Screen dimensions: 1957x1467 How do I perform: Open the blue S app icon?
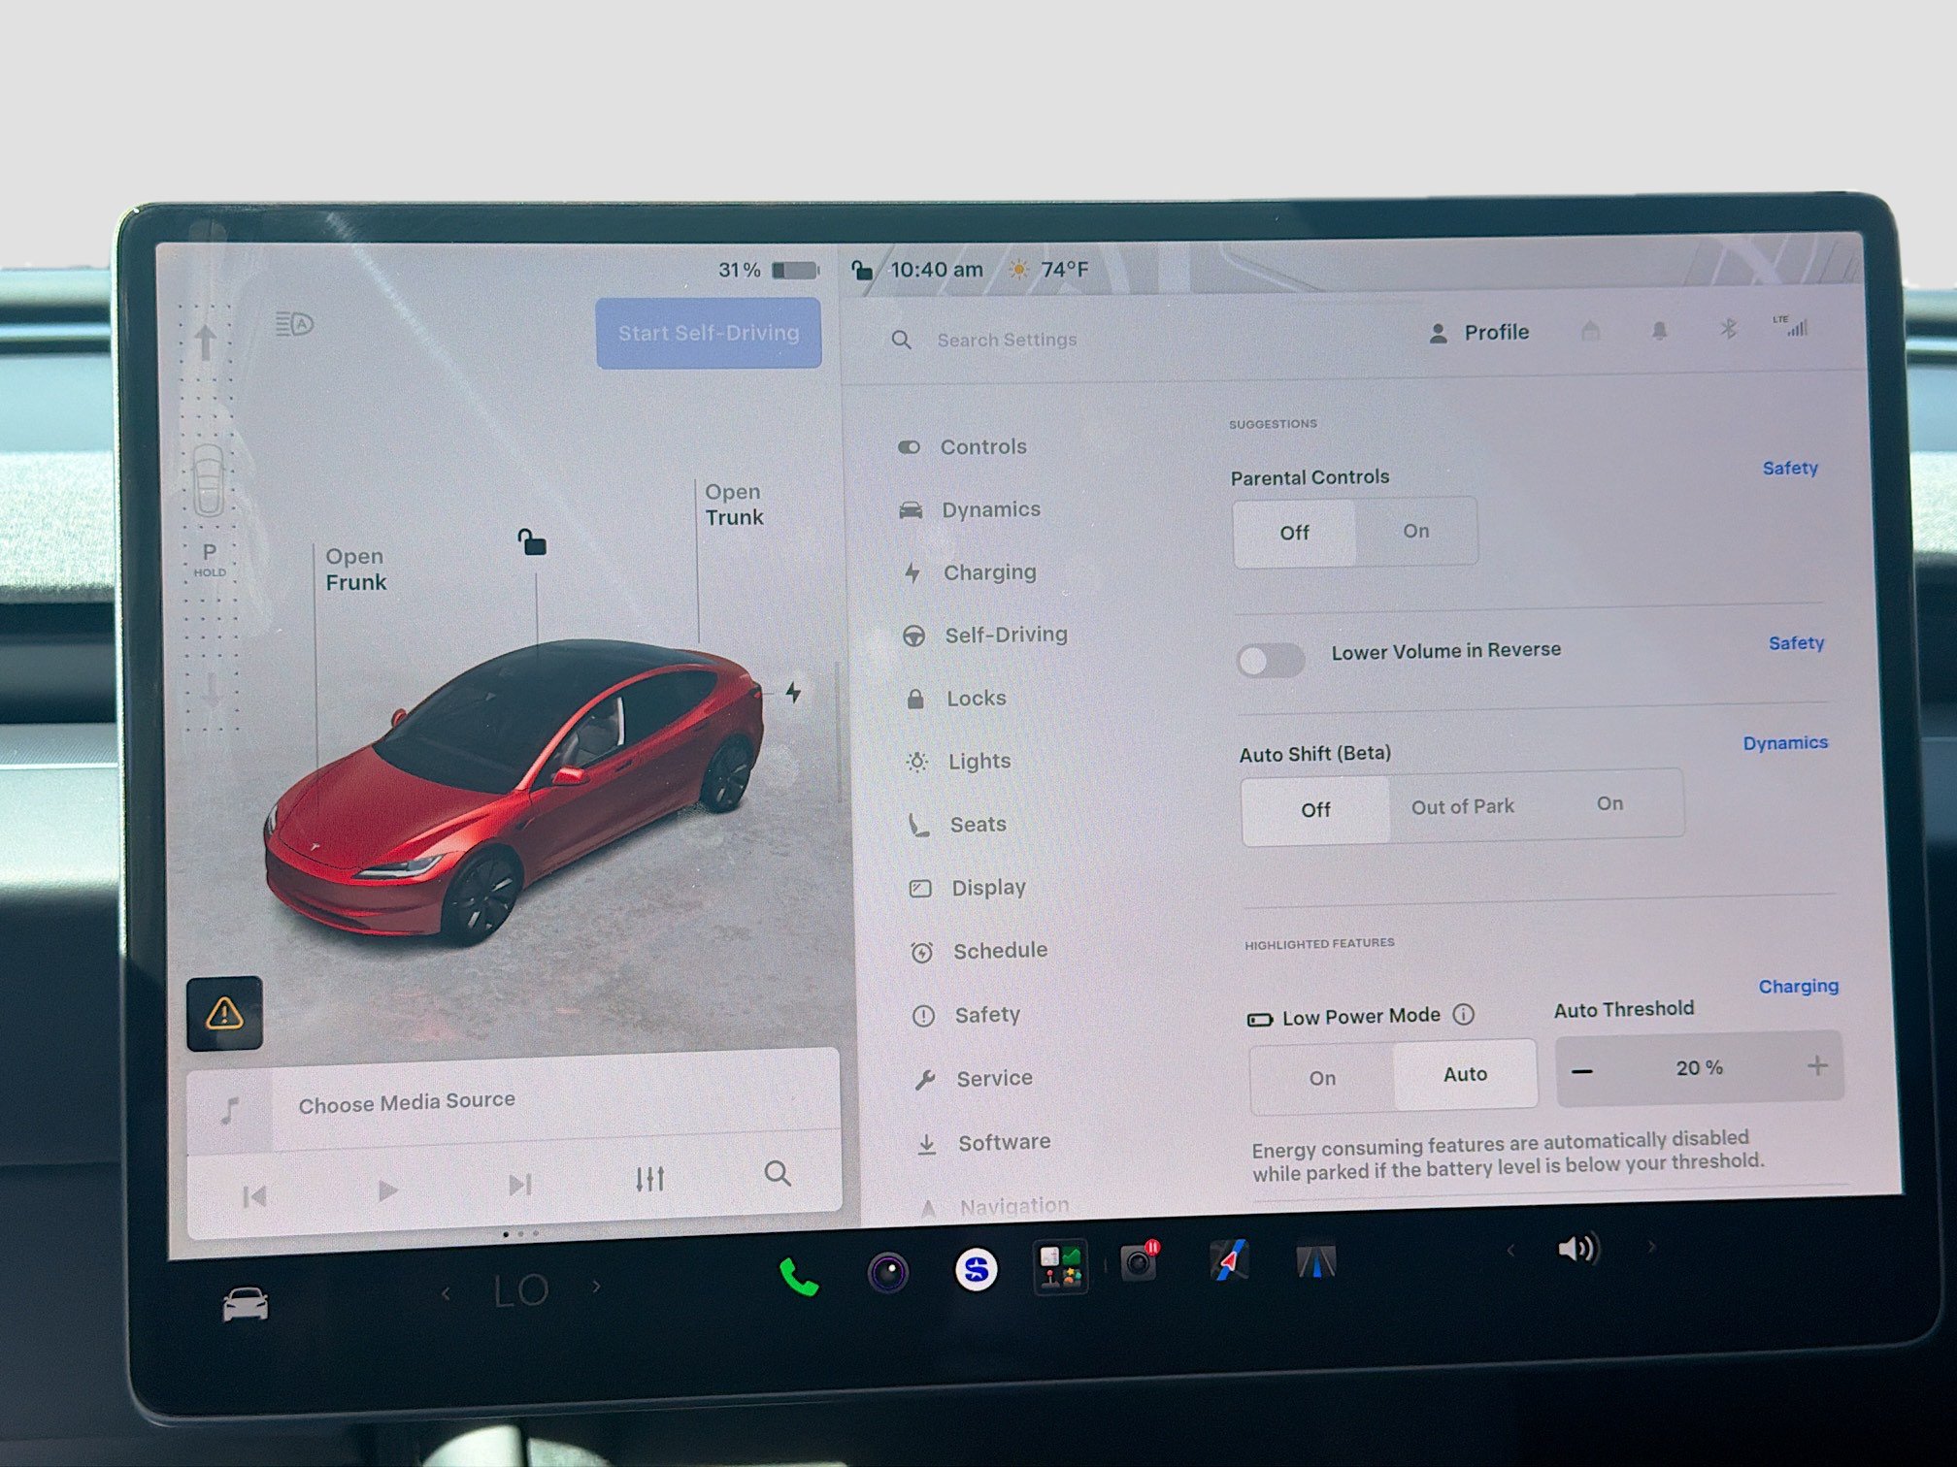(x=976, y=1269)
